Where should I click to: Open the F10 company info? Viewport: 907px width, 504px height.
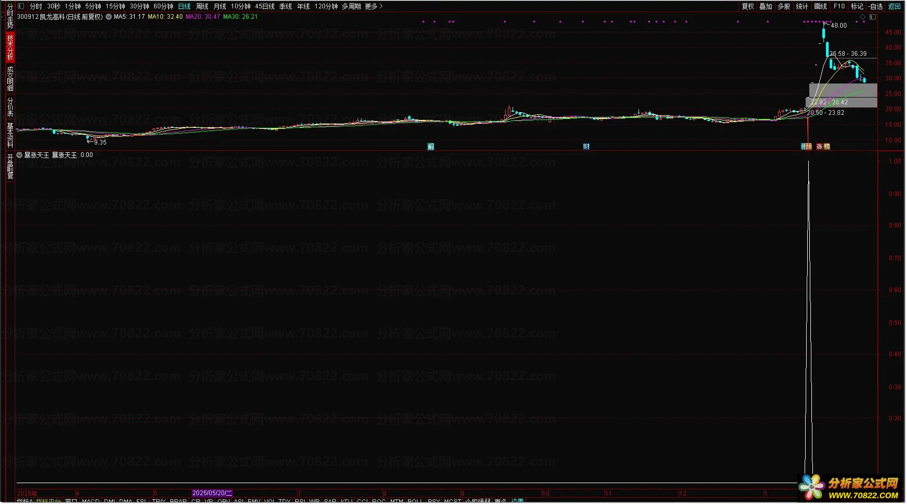tap(839, 6)
